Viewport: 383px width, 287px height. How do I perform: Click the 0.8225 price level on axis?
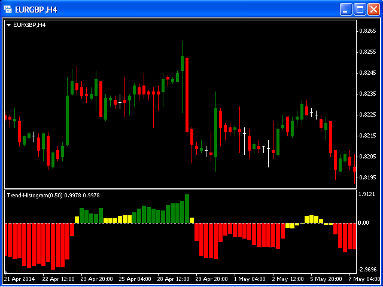point(366,115)
